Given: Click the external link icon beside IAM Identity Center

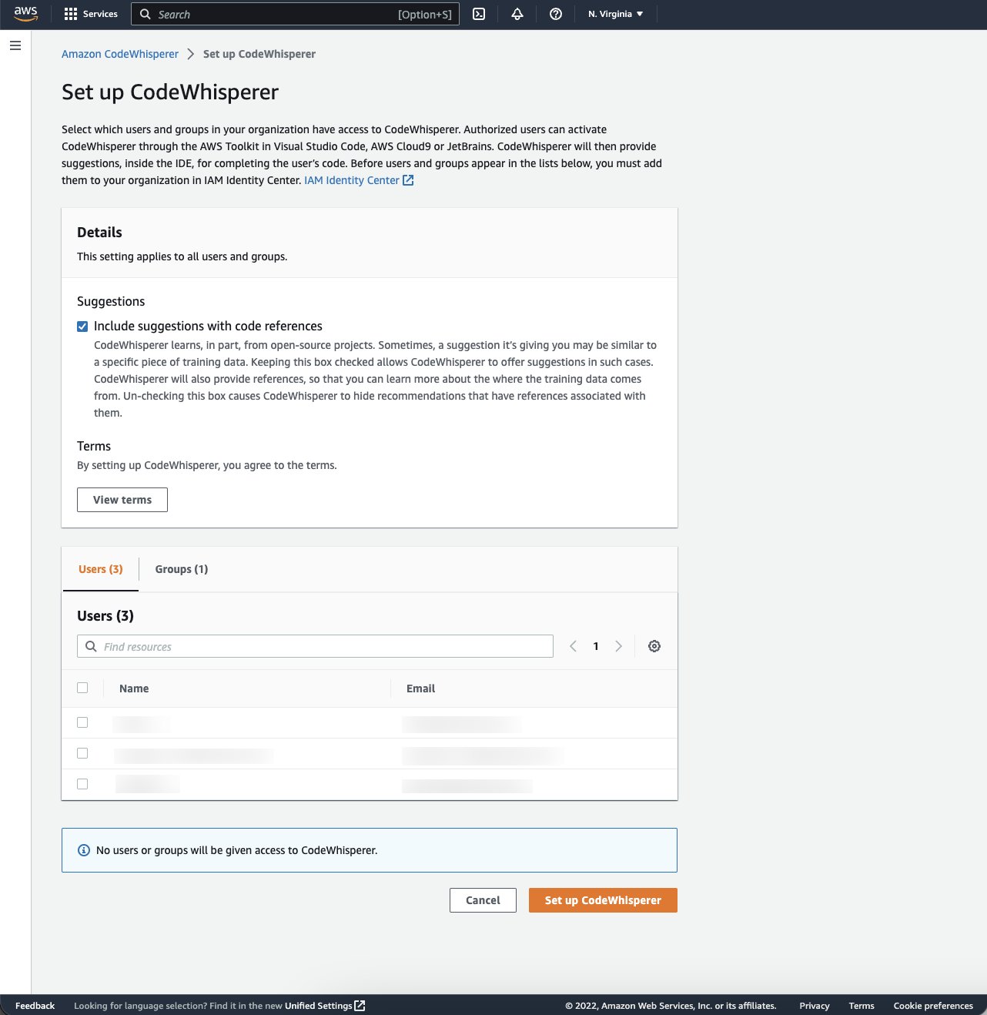Looking at the screenshot, I should (x=409, y=180).
